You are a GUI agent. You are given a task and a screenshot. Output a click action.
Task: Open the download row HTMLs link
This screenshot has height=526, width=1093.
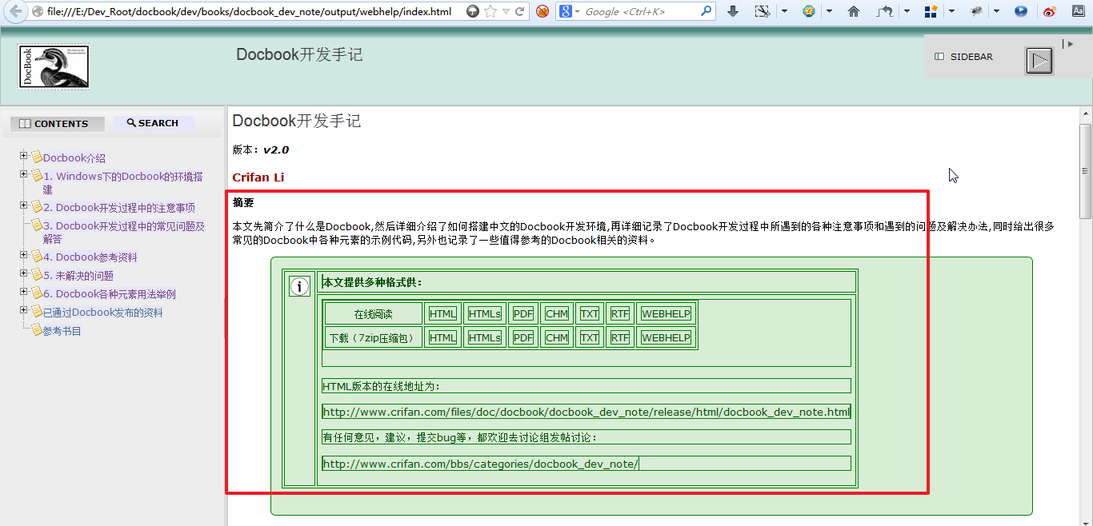point(484,337)
